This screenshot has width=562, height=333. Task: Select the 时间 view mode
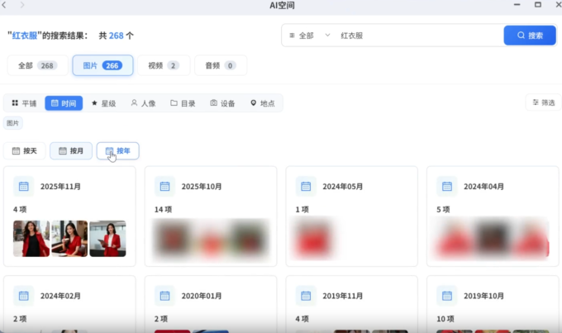pyautogui.click(x=64, y=103)
